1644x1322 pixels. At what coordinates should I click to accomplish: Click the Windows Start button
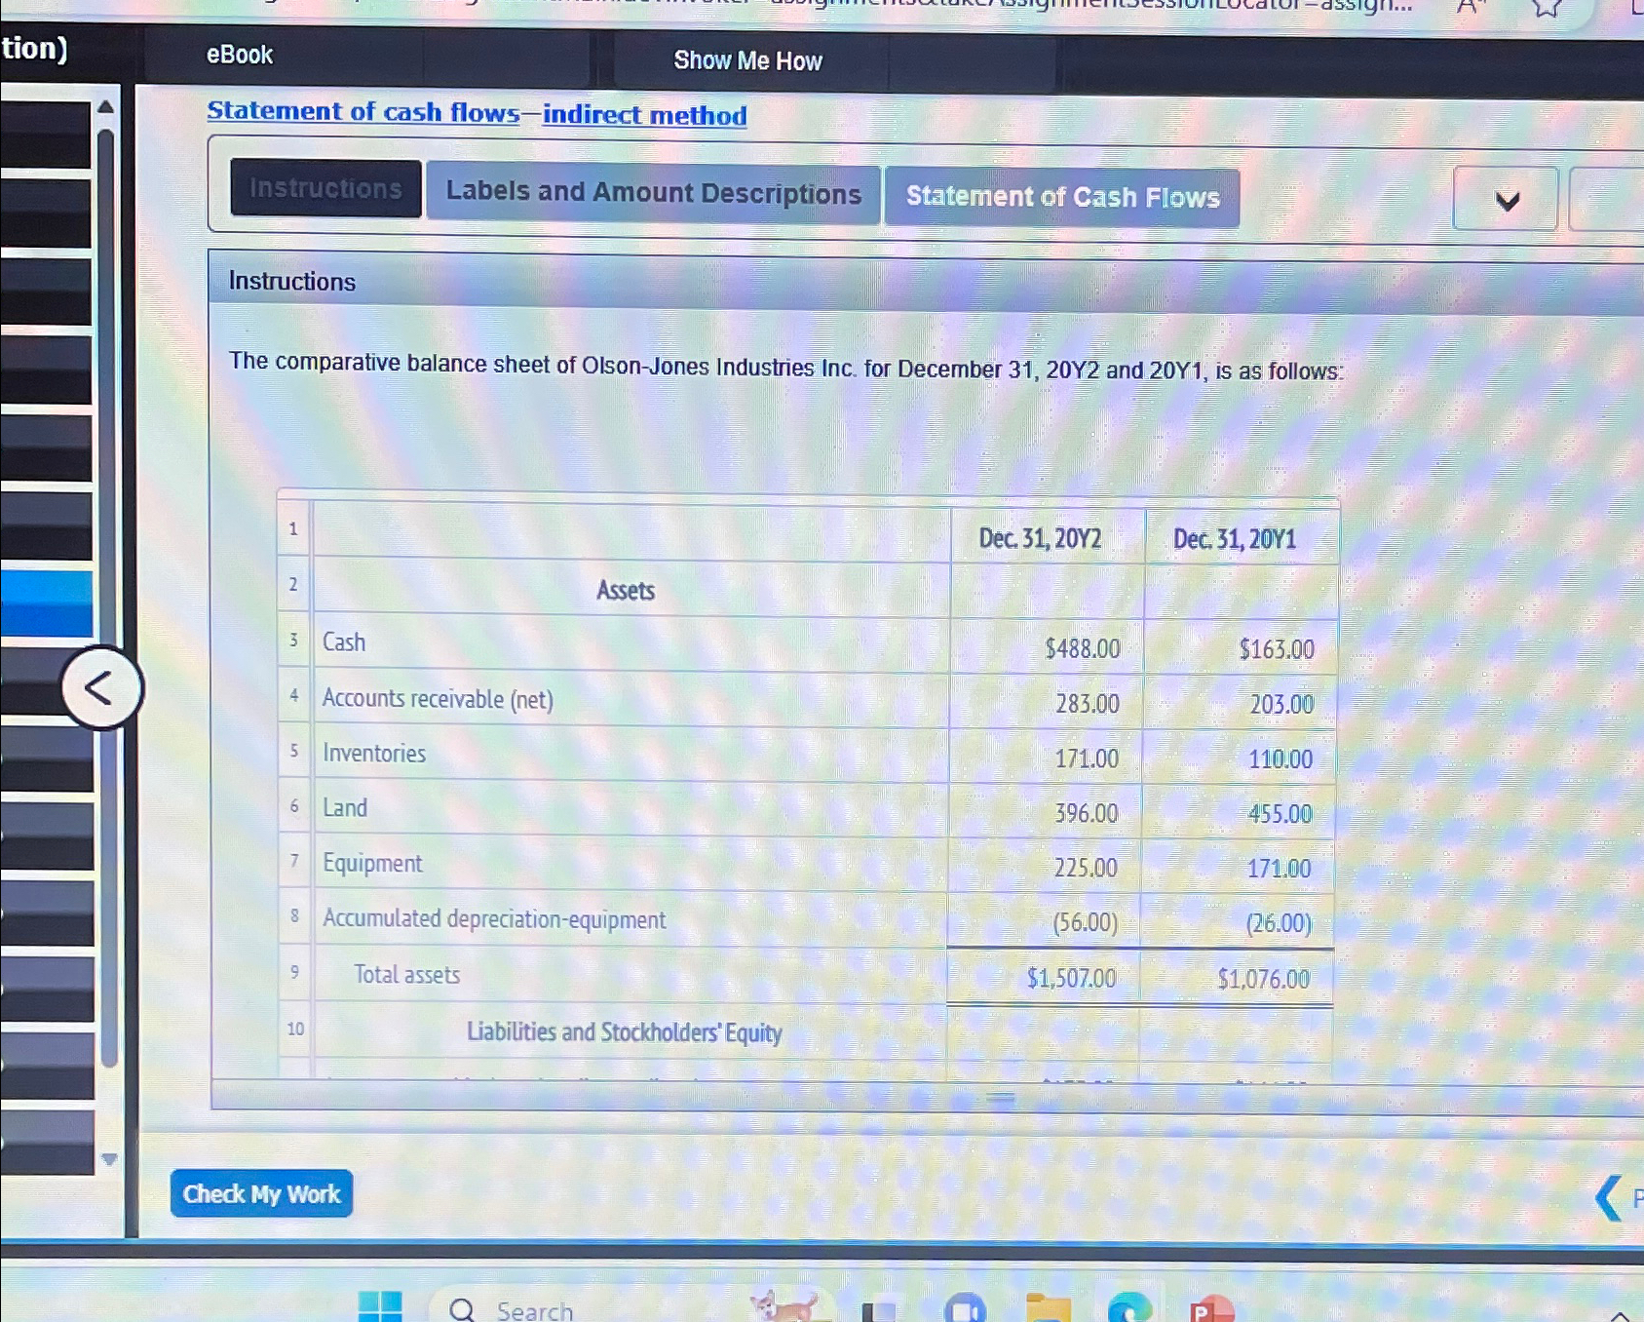click(x=382, y=1306)
